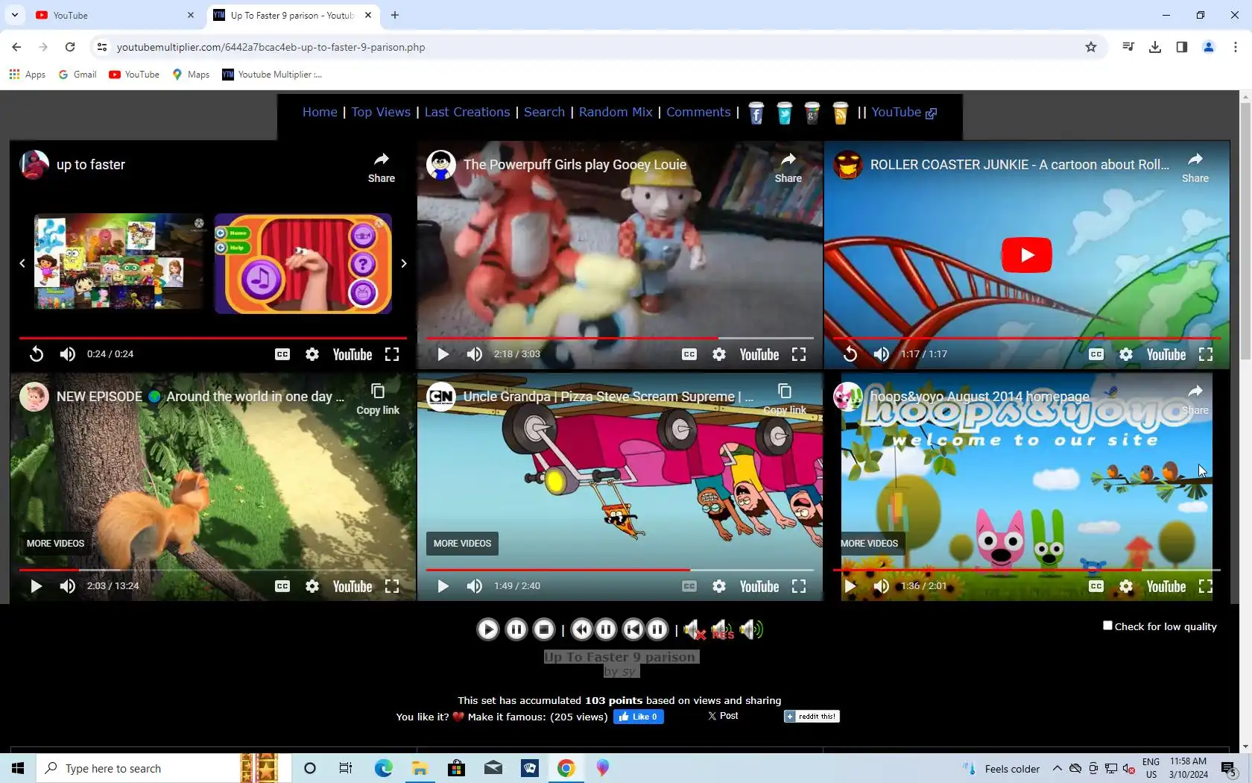The image size is (1252, 783).
Task: Open Chrome's tab search dropdown arrow
Action: point(15,15)
